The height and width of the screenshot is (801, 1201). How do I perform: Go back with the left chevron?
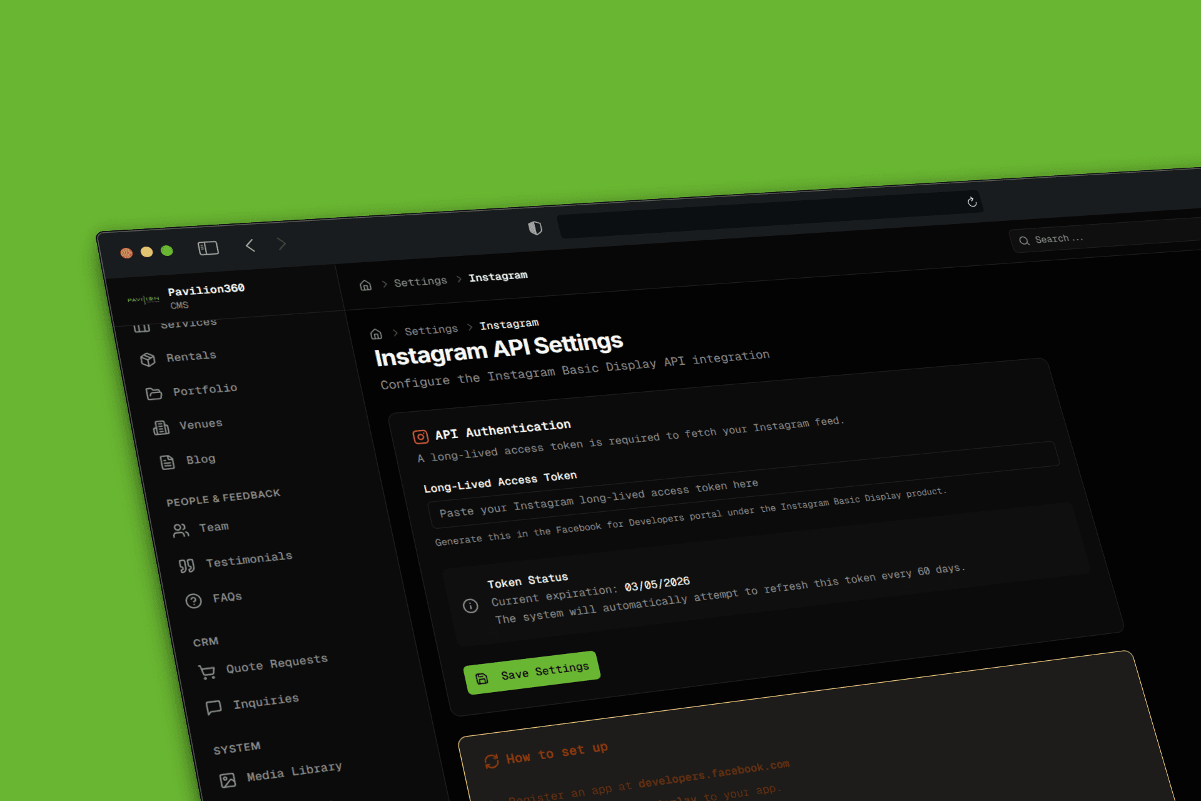[x=250, y=245]
